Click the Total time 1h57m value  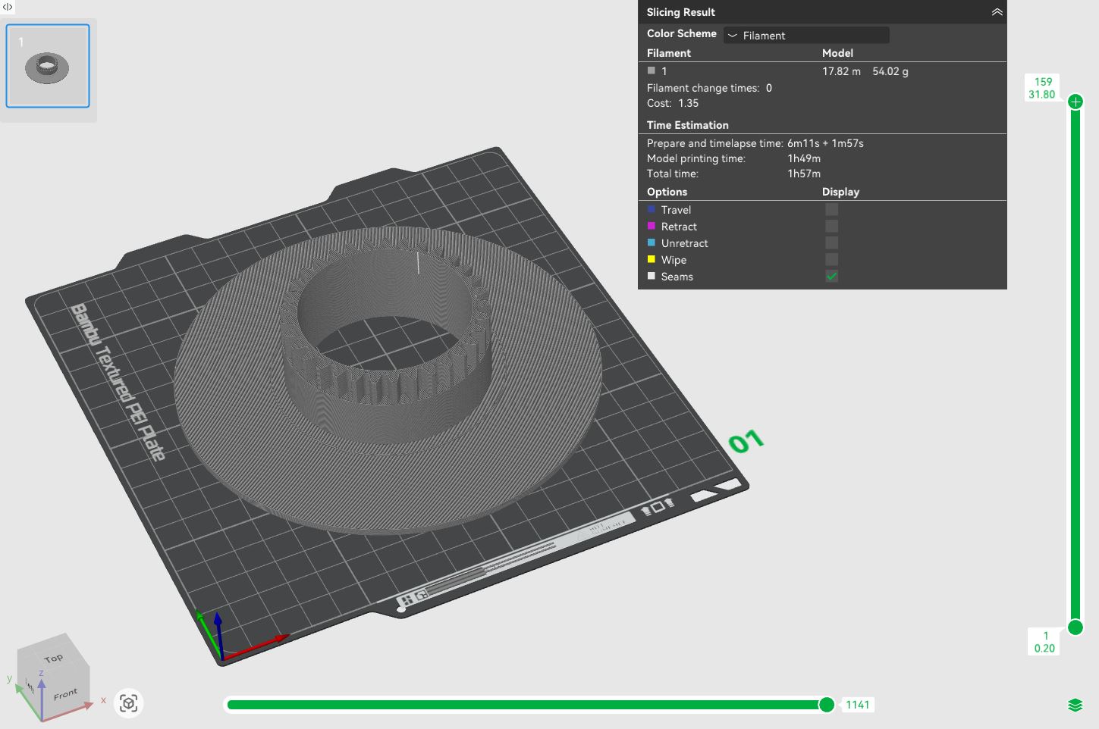pos(804,174)
